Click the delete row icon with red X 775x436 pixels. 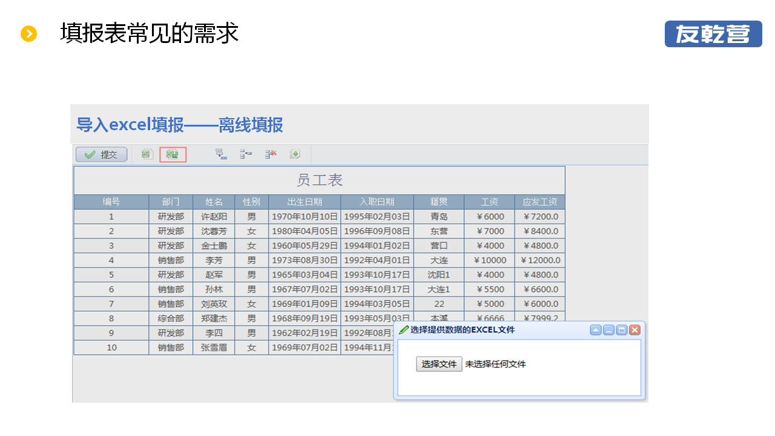[271, 154]
